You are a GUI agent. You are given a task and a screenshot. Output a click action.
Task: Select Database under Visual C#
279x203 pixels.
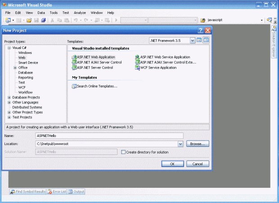(26, 73)
